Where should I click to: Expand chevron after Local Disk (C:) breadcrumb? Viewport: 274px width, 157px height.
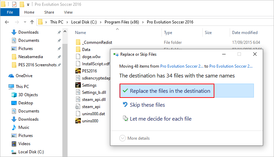pyautogui.click(x=101, y=22)
